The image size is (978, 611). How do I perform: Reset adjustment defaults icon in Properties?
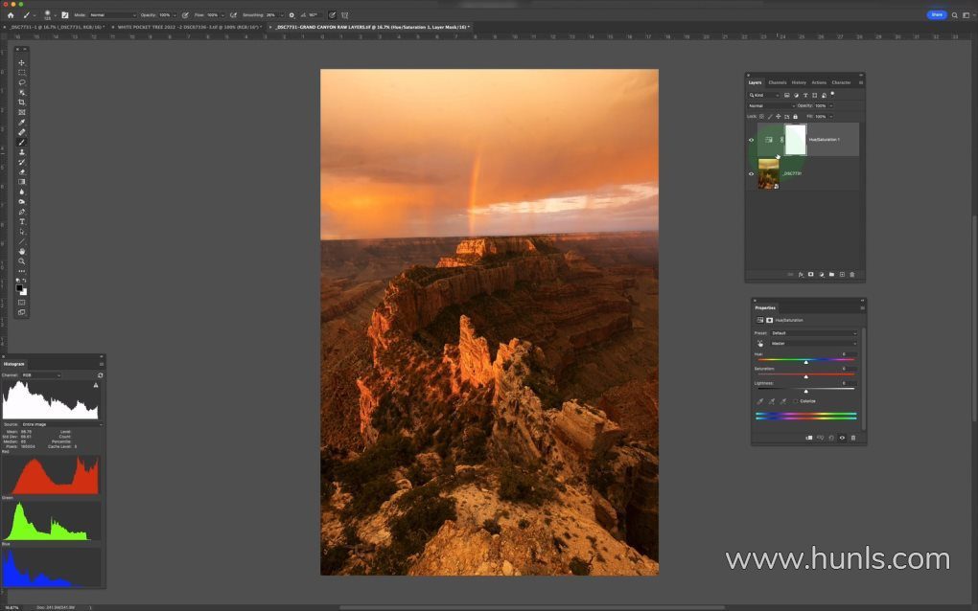[831, 438]
